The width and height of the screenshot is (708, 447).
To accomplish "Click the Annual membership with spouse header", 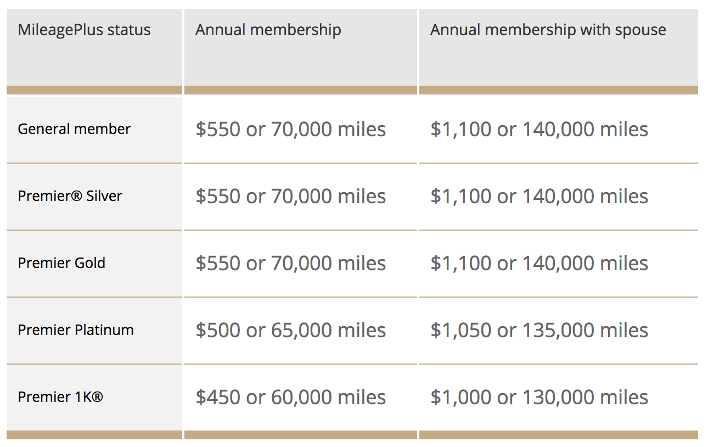I will point(548,30).
